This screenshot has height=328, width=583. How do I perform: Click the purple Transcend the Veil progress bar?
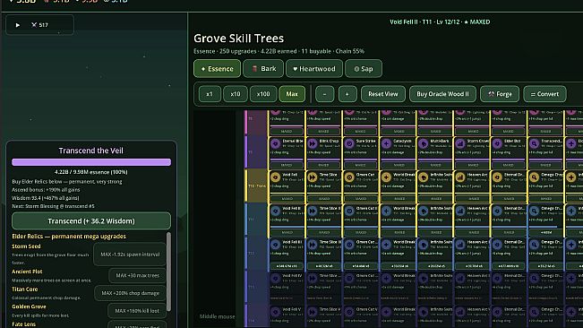coord(91,162)
